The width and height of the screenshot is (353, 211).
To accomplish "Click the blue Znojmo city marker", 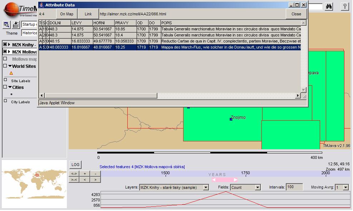I will [231, 119].
